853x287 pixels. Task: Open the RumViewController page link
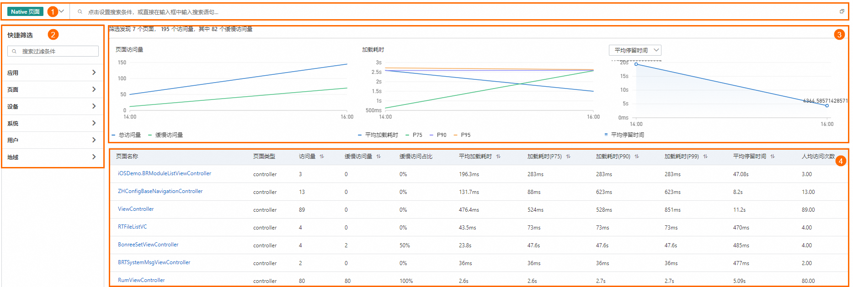pyautogui.click(x=141, y=280)
